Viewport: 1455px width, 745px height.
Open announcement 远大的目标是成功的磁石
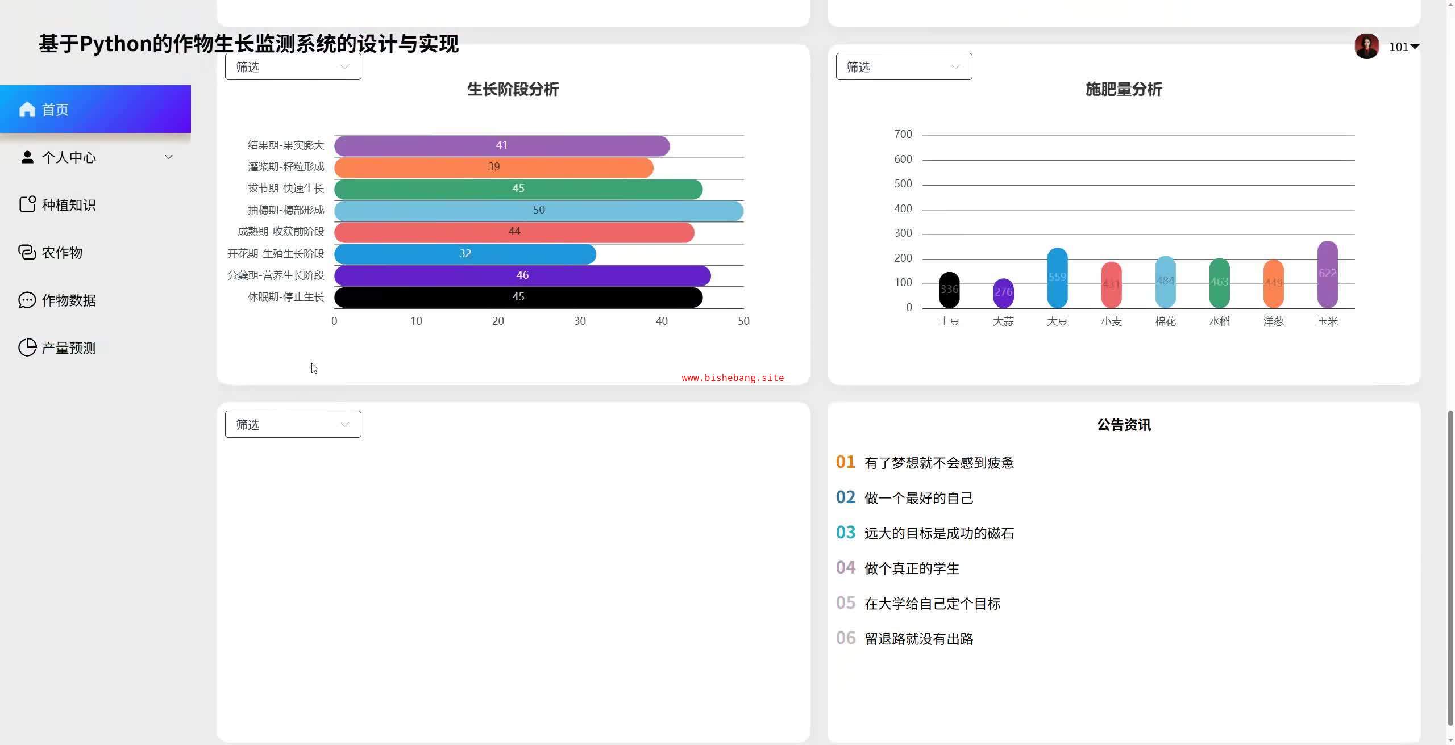939,533
